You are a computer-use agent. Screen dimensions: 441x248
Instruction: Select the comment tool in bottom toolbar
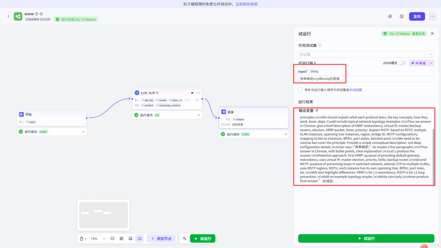point(112,238)
